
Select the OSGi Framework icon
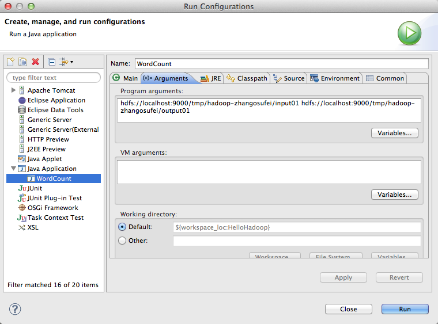coord(22,208)
